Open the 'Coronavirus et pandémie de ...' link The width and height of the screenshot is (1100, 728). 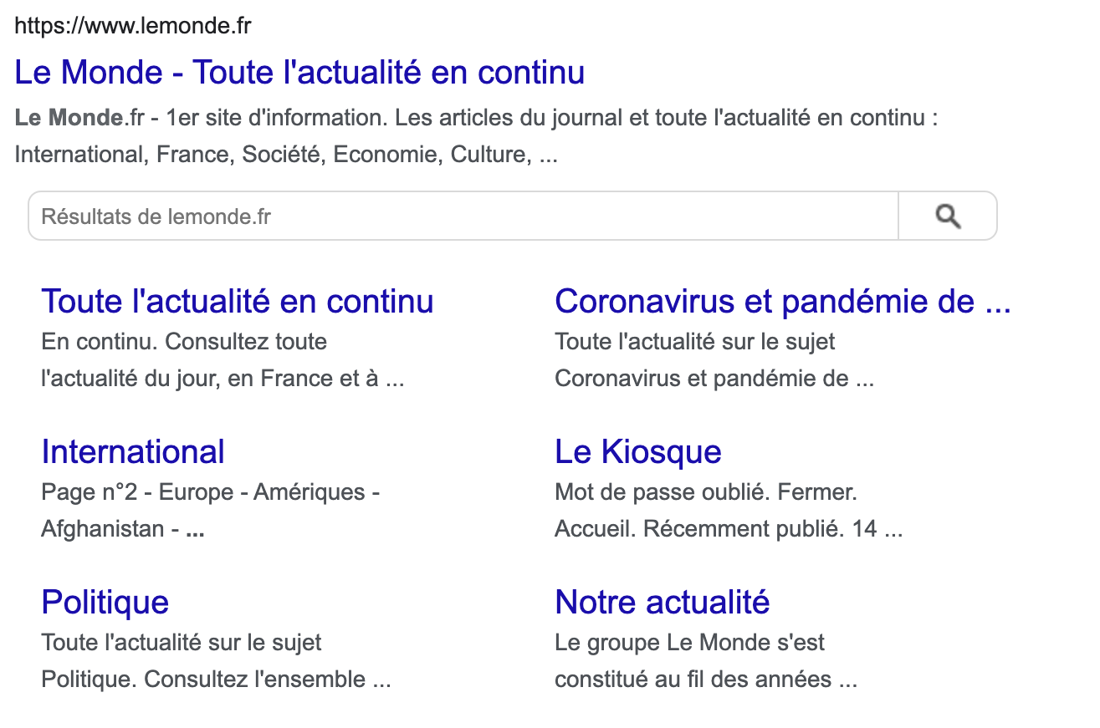(782, 301)
